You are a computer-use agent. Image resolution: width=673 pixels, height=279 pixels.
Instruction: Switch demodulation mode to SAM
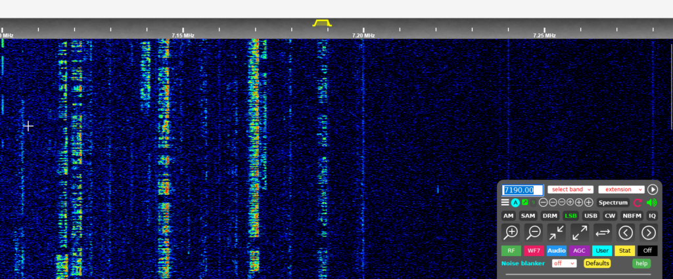[x=528, y=216]
